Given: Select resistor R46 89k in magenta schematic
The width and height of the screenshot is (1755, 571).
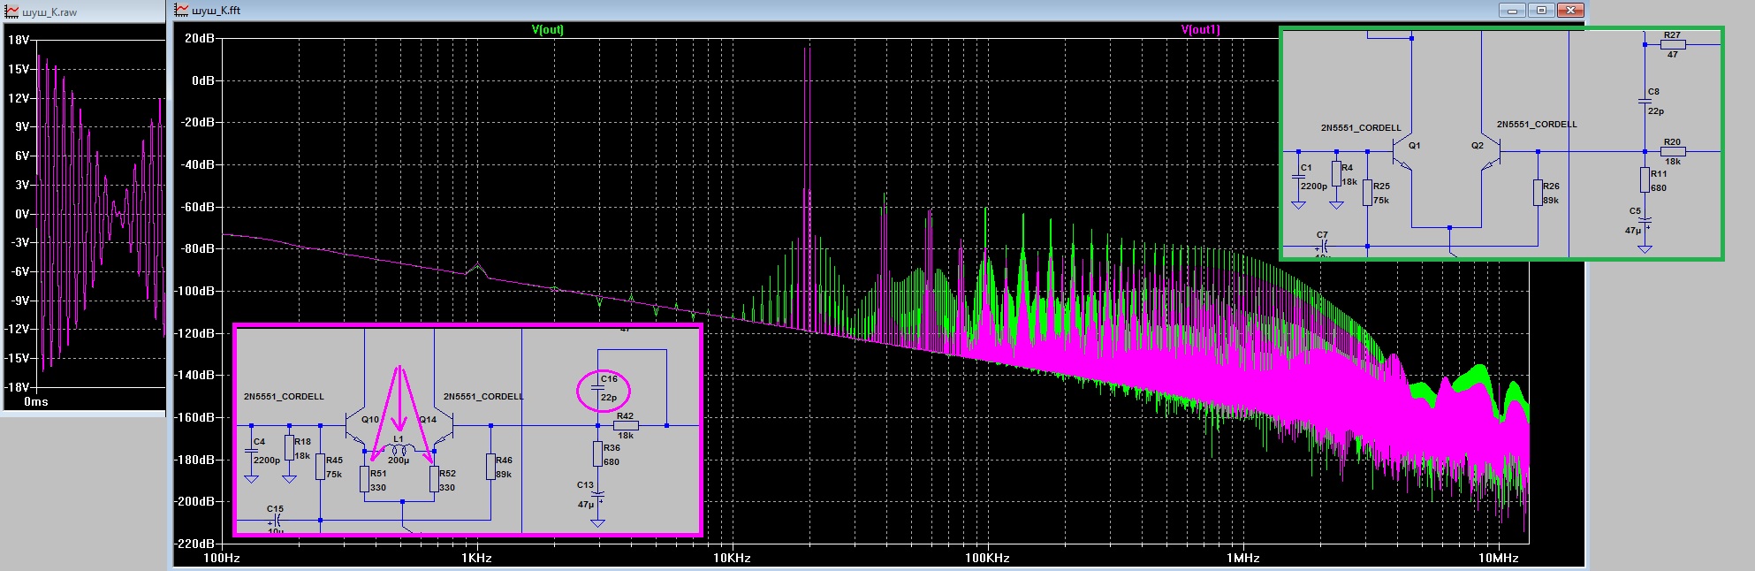Looking at the screenshot, I should coord(490,467).
